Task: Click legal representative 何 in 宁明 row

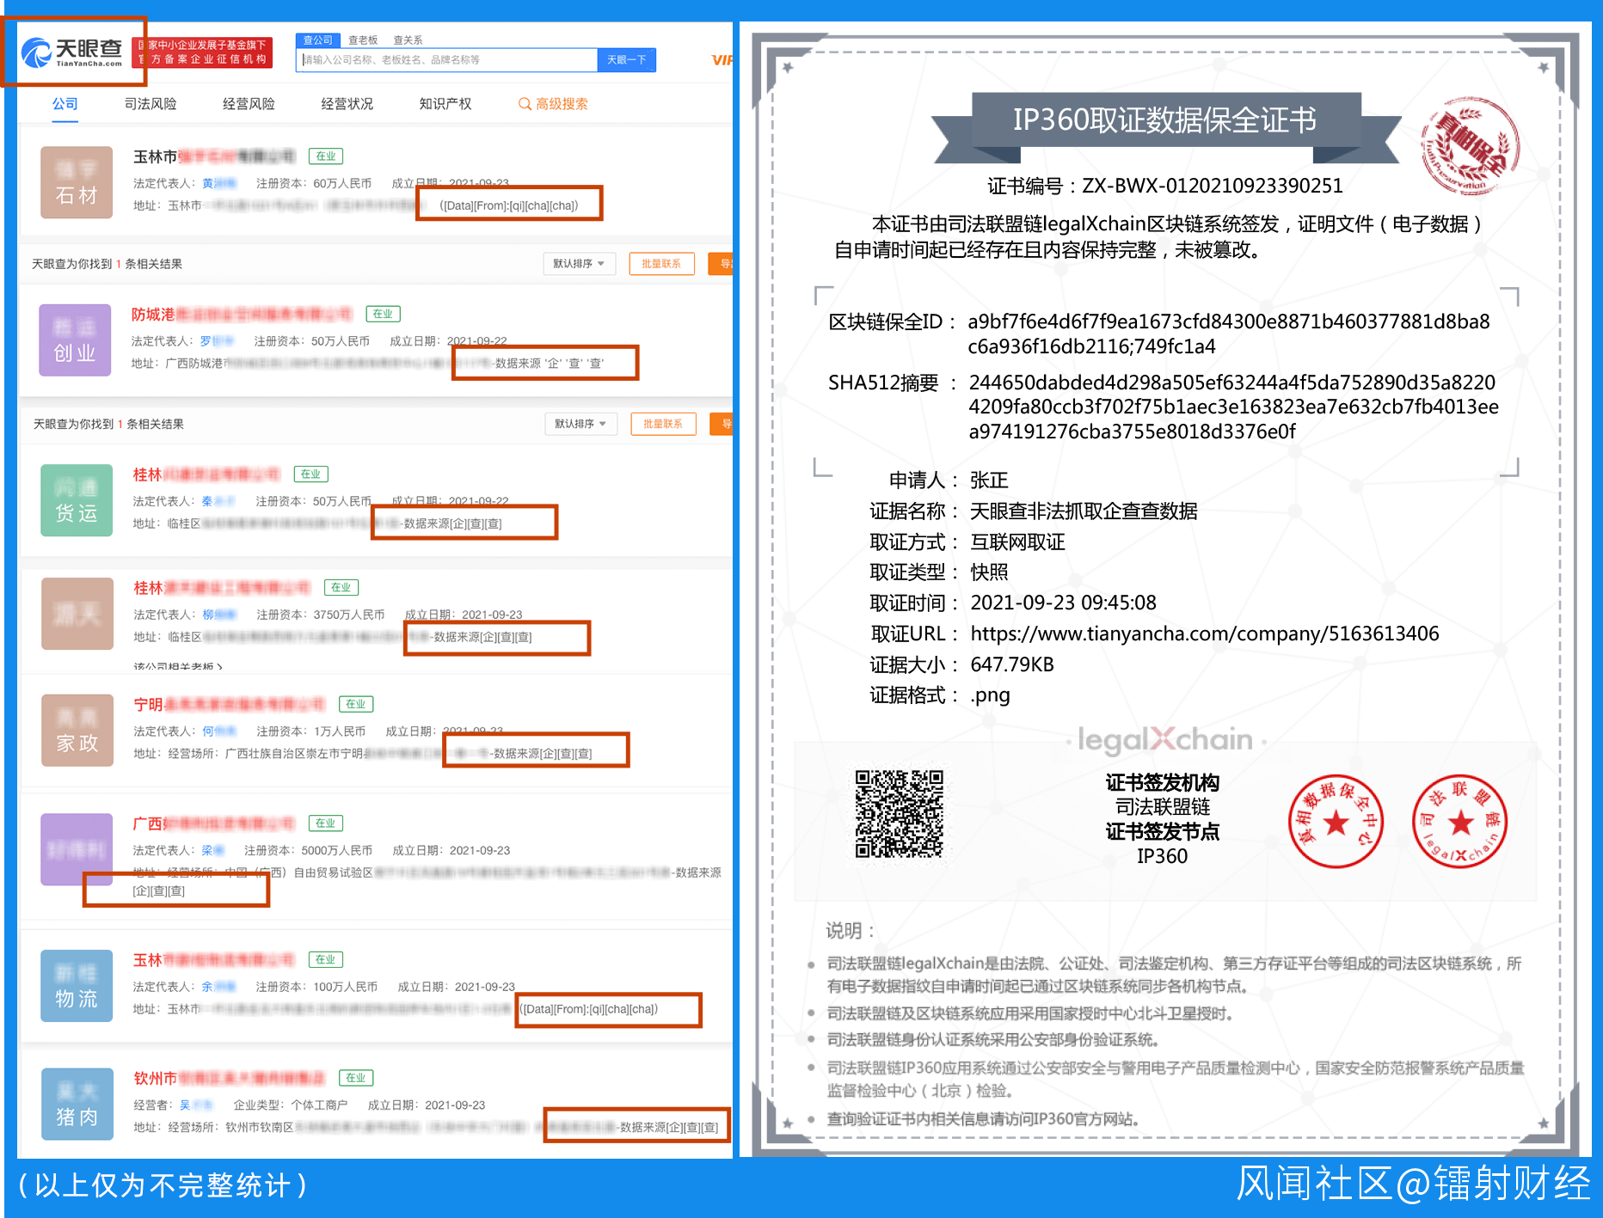Action: pos(219,731)
